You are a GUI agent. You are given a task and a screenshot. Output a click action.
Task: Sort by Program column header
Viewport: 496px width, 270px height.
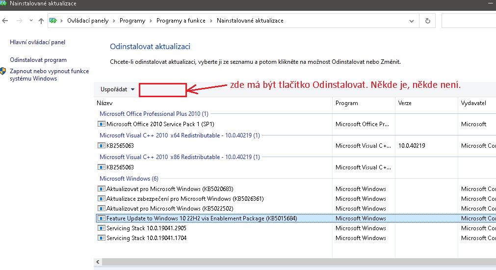(346, 103)
